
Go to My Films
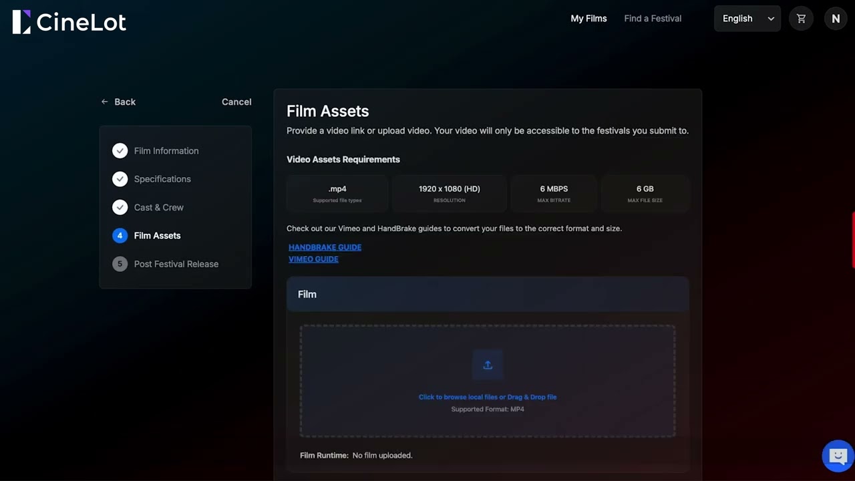pyautogui.click(x=588, y=19)
